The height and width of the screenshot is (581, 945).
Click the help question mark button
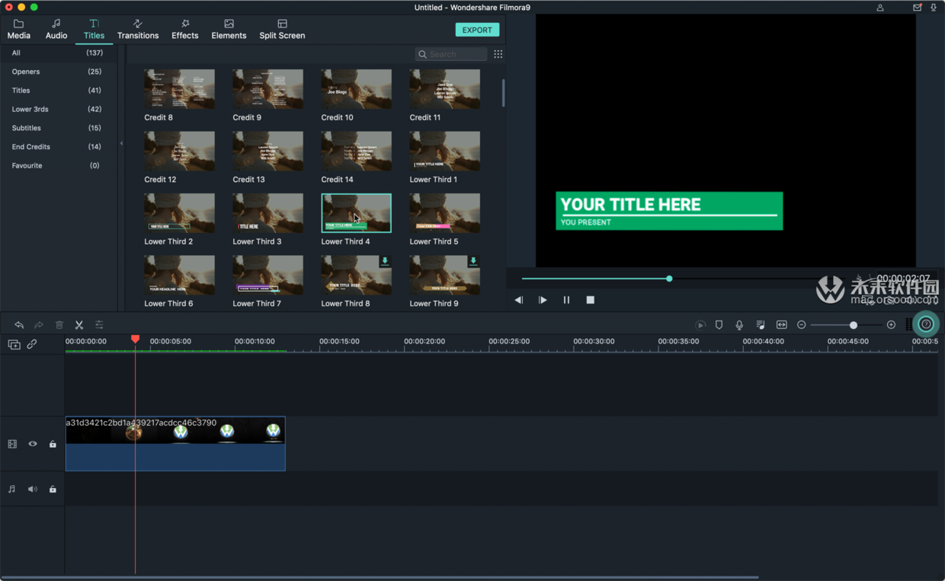tap(926, 324)
